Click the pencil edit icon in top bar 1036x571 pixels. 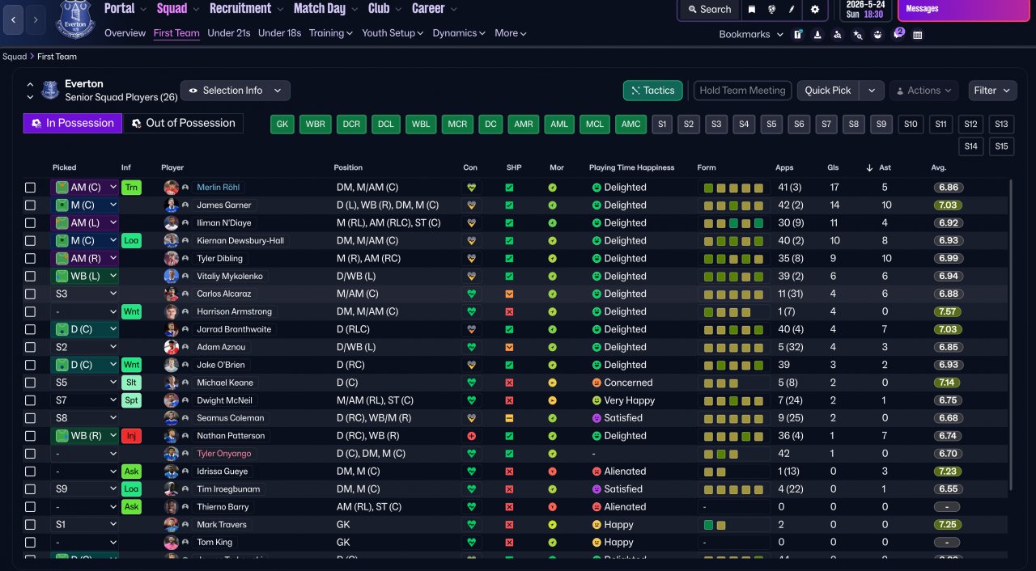[x=792, y=10]
